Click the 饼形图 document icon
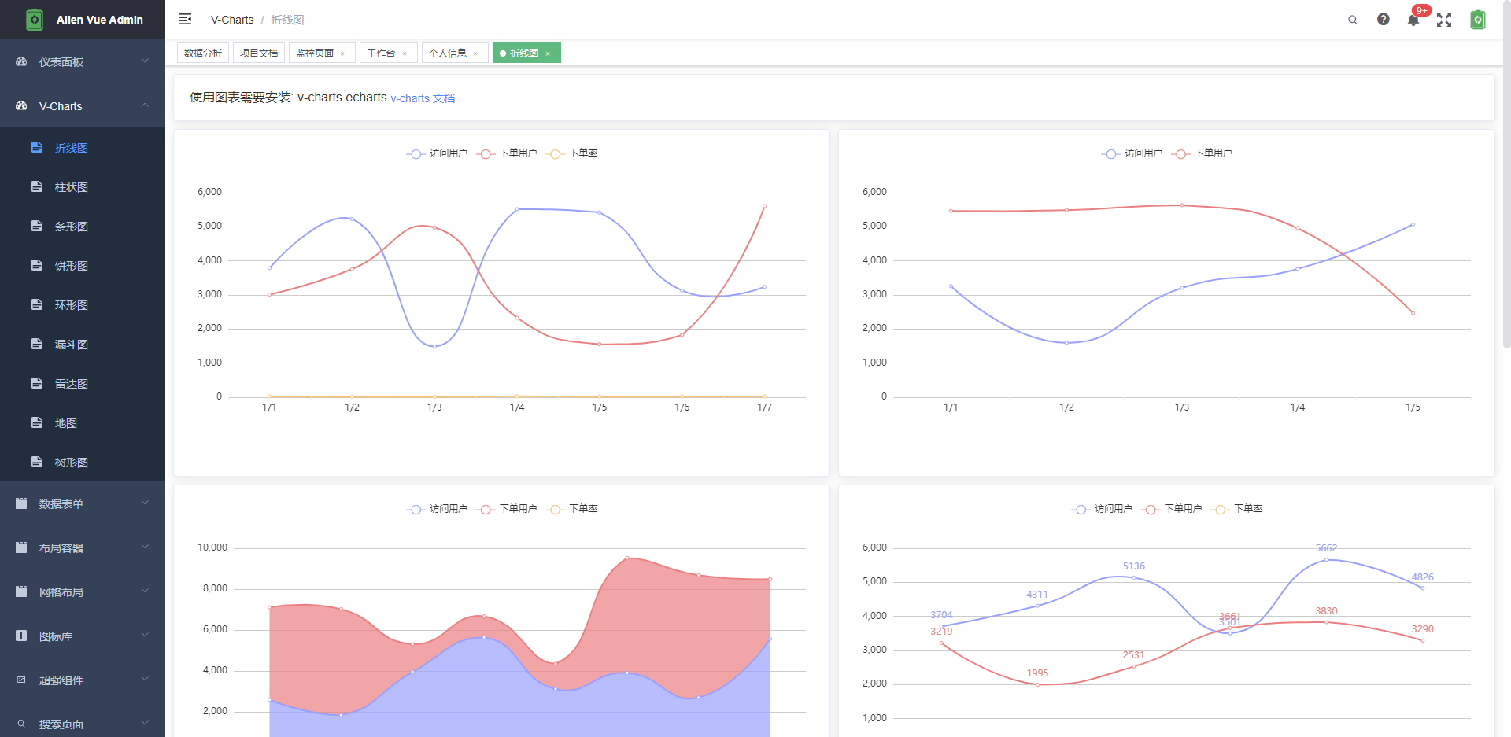Screen dimensions: 1511x737 point(37,265)
